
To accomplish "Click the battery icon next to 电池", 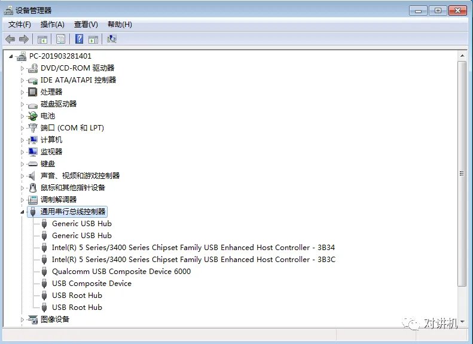I will [33, 116].
